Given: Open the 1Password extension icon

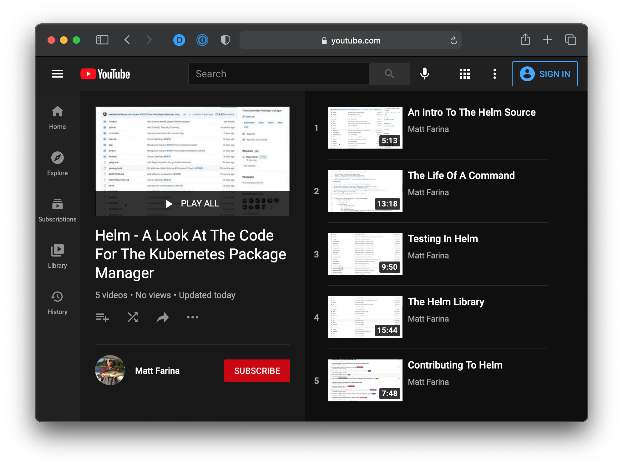Looking at the screenshot, I should tap(202, 40).
